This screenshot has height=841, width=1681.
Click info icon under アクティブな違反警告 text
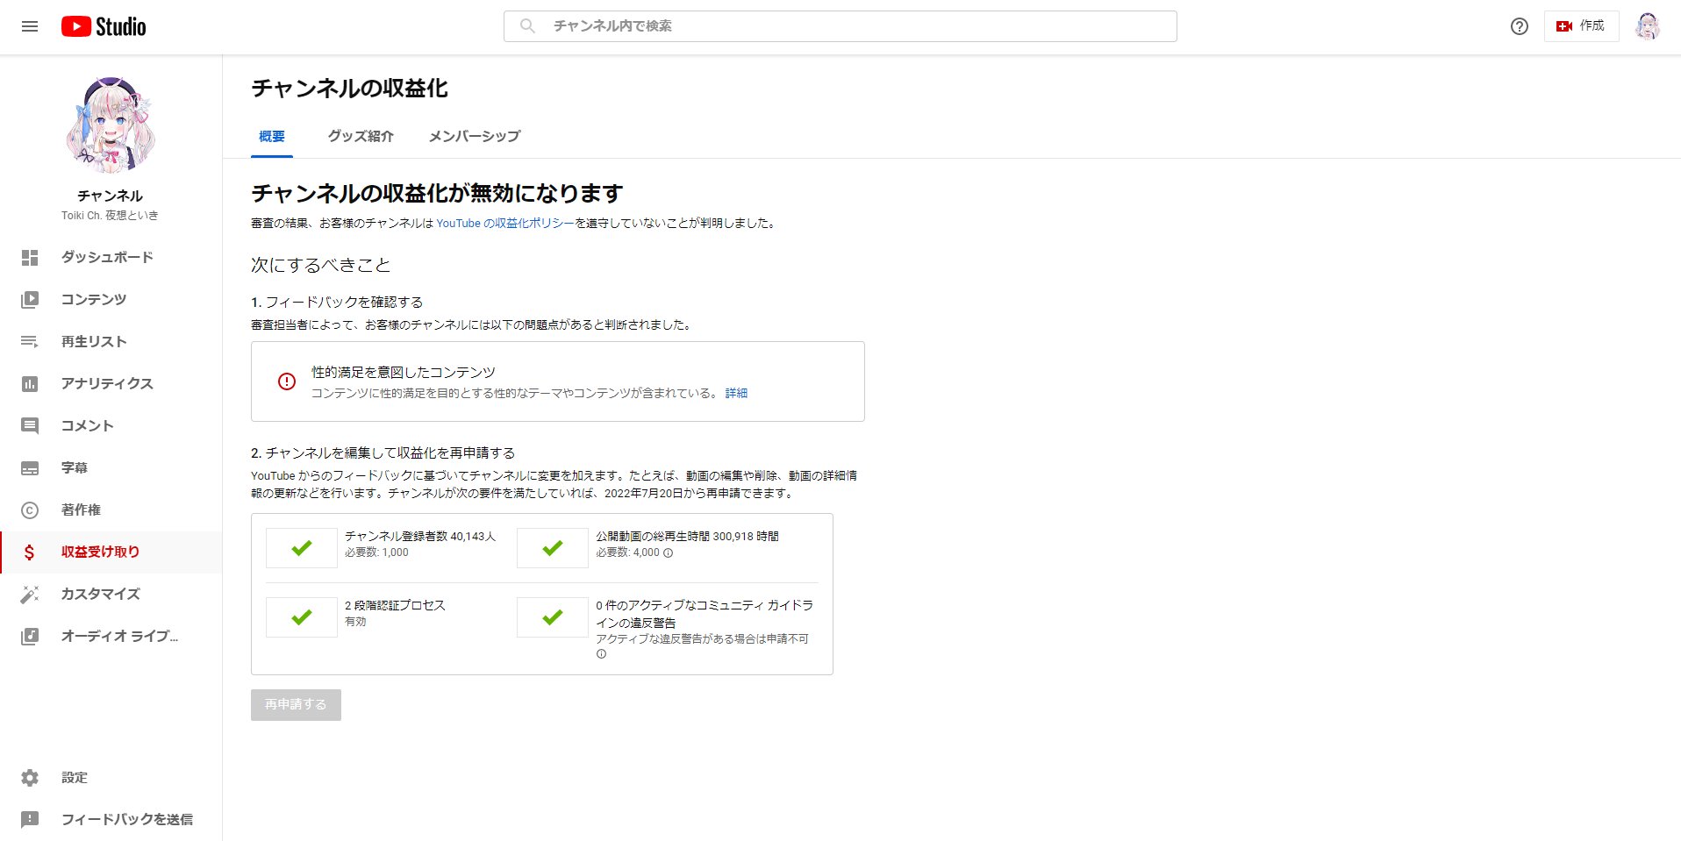[601, 654]
